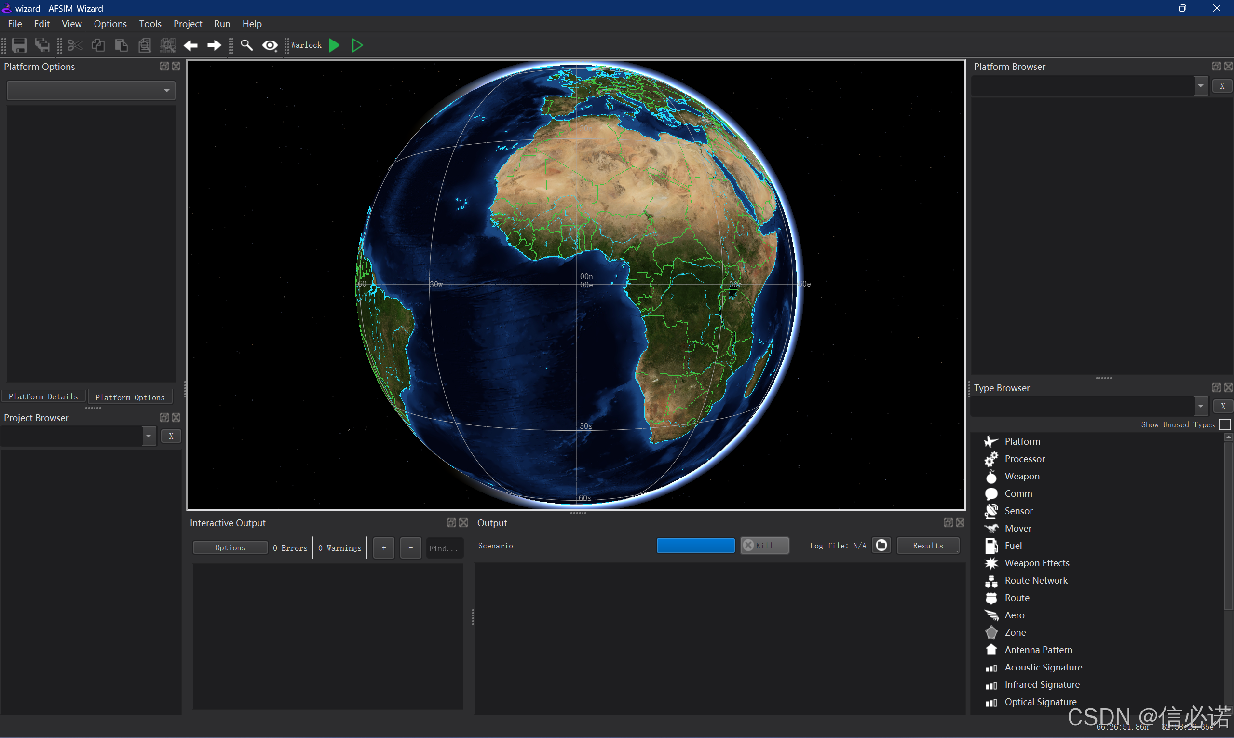Float the Platform Options panel
The image size is (1234, 738).
164,66
